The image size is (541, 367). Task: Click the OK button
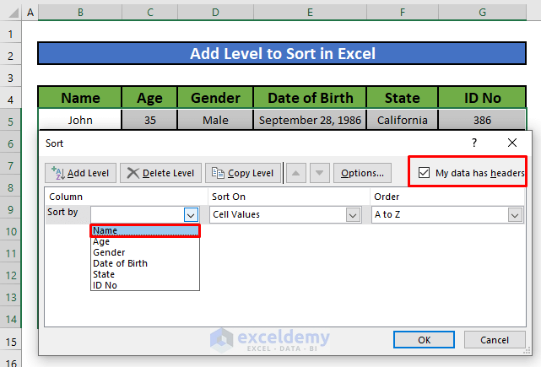[424, 339]
